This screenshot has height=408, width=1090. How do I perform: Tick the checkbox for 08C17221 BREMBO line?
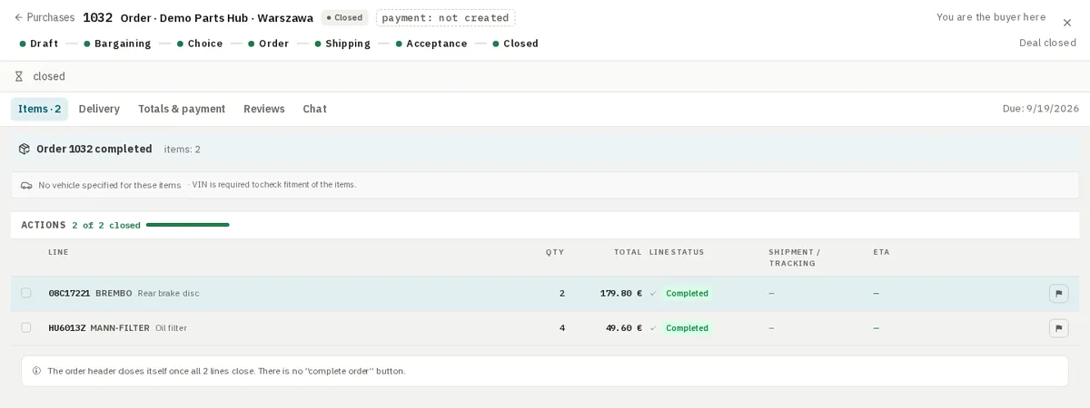[26, 293]
